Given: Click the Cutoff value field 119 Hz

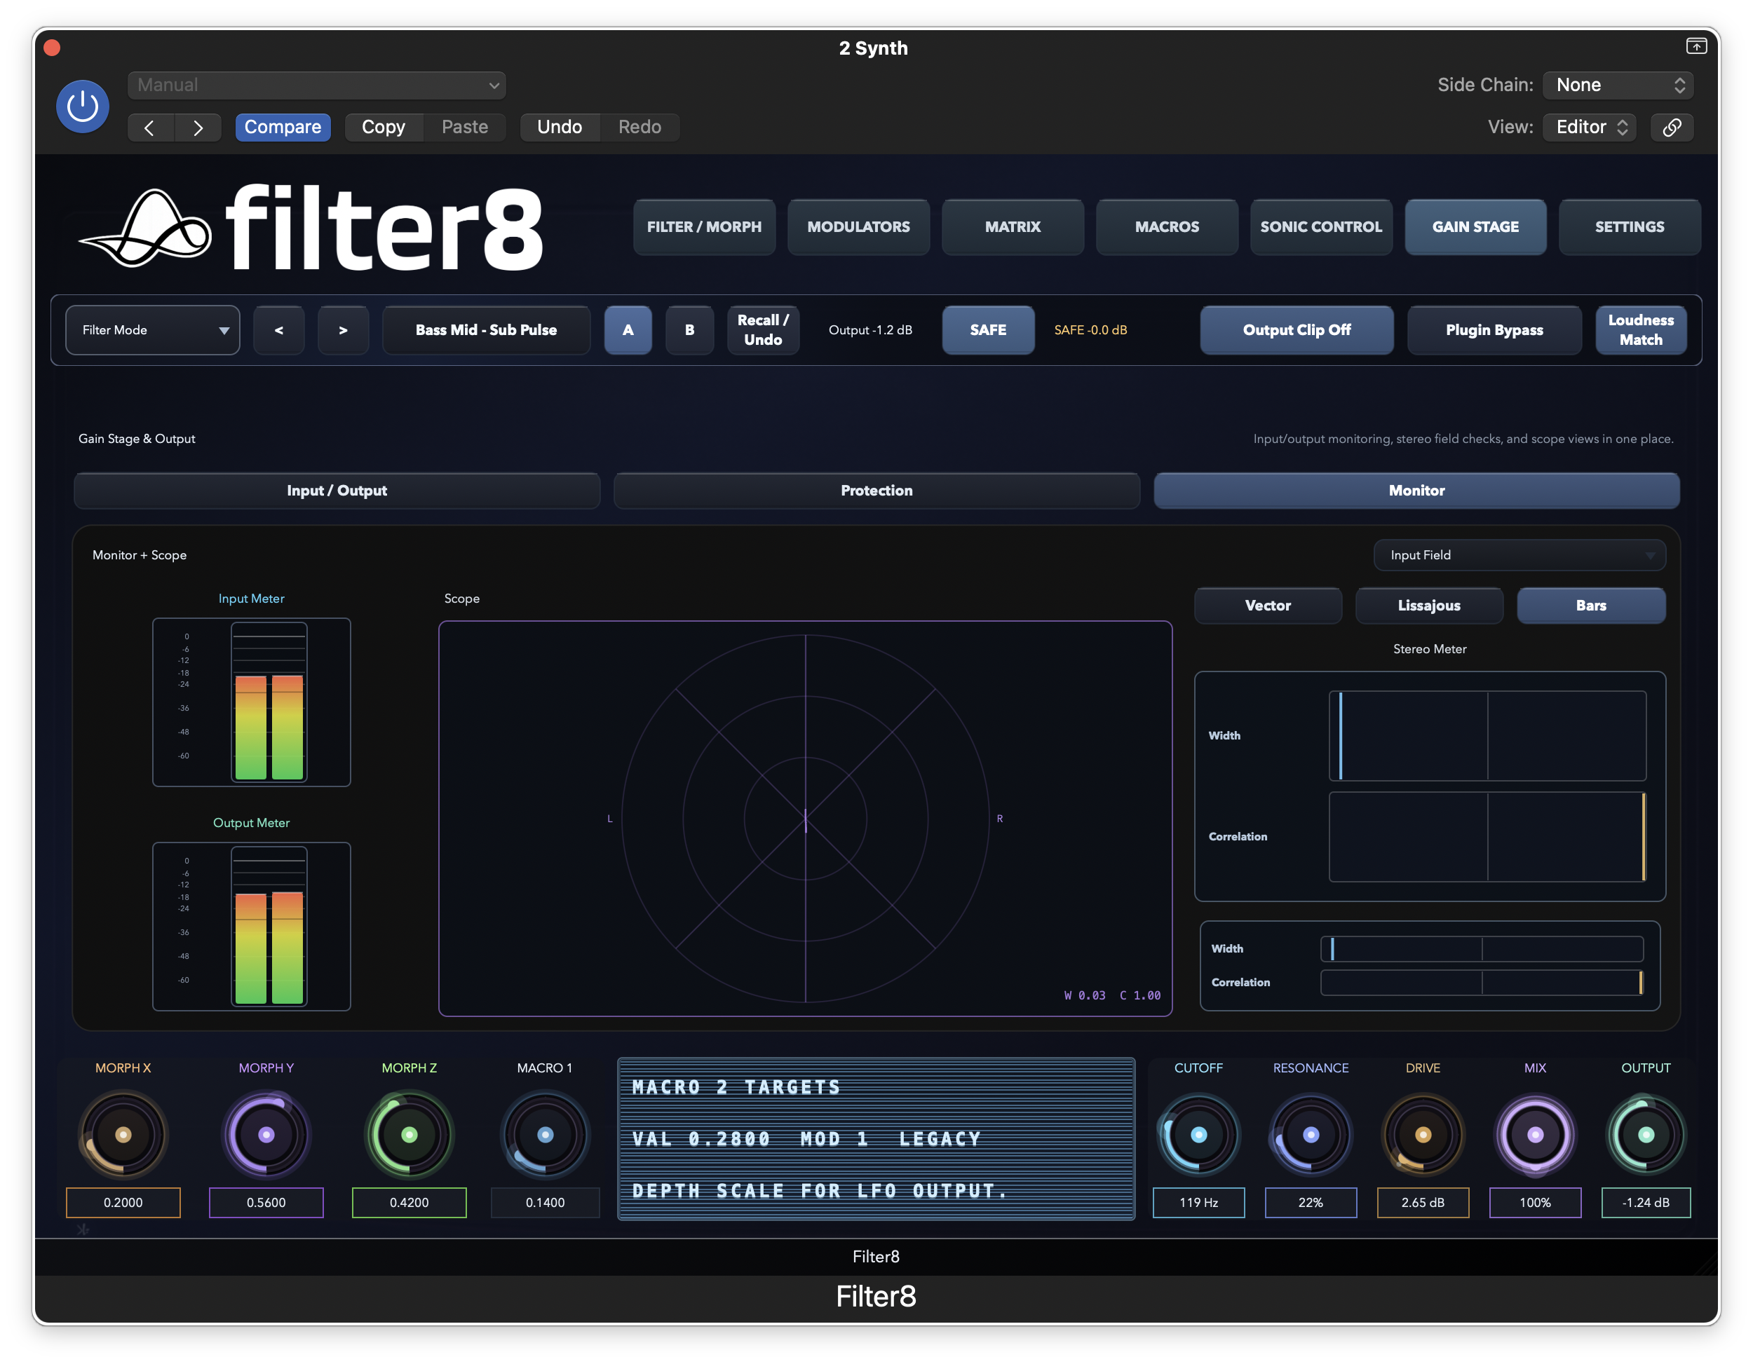Looking at the screenshot, I should [1198, 1203].
